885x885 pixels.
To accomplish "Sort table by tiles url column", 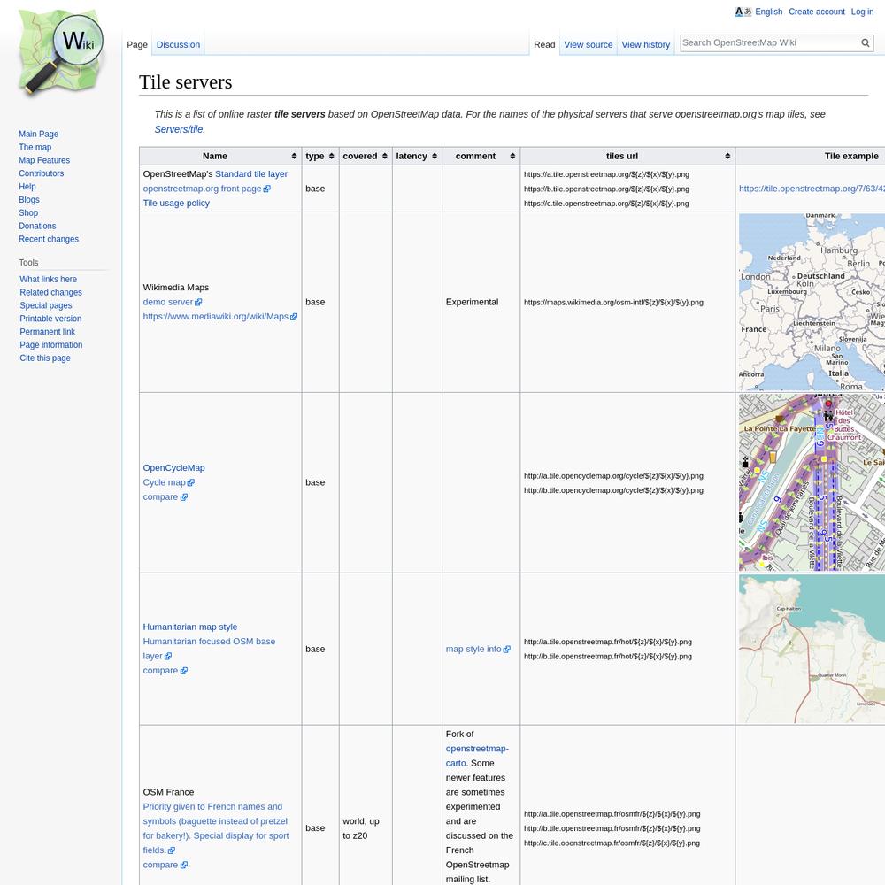I will 627,157.
